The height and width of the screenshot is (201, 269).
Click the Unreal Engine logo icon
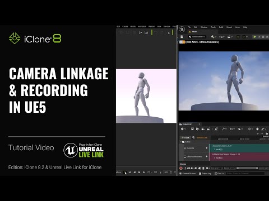tap(182, 30)
